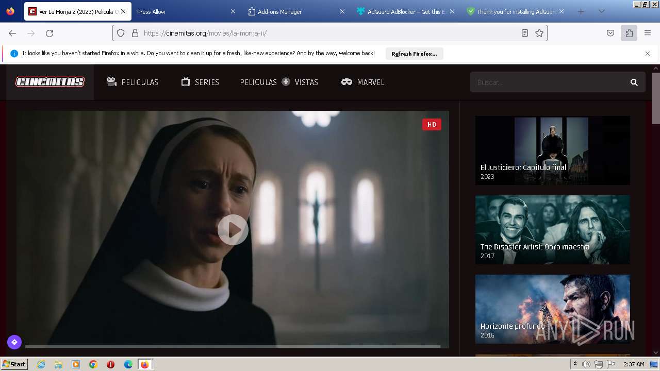Open the Pocket save icon

(x=610, y=33)
